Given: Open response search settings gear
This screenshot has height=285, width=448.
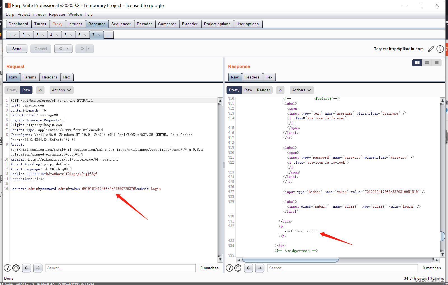Looking at the screenshot, I should point(238,268).
